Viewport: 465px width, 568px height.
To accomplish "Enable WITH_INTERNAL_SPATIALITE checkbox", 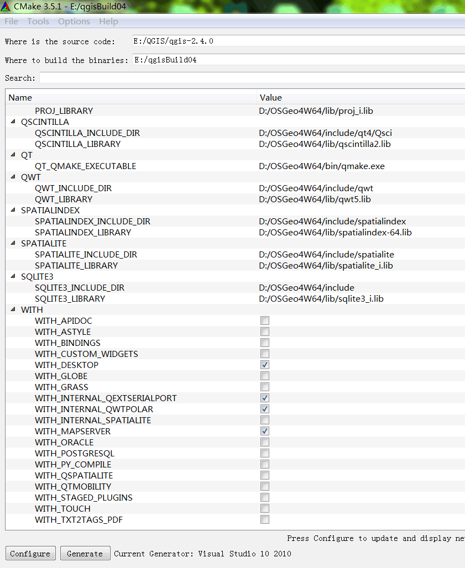I will [265, 420].
